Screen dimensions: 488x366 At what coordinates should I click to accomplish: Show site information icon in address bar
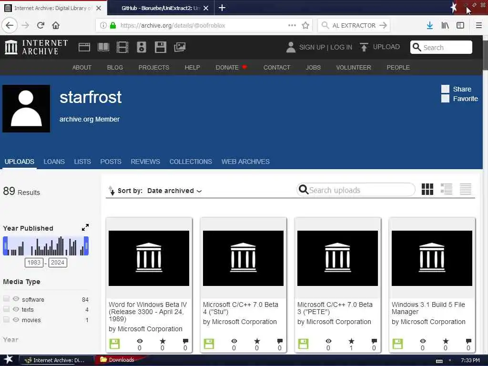[103, 25]
